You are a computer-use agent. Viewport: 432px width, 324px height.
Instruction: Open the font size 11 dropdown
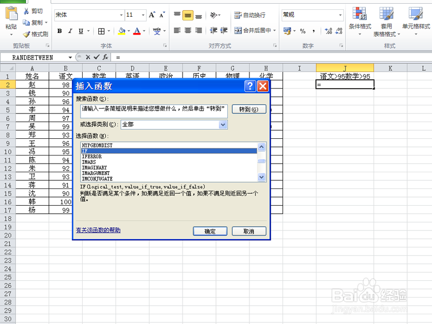[143, 15]
